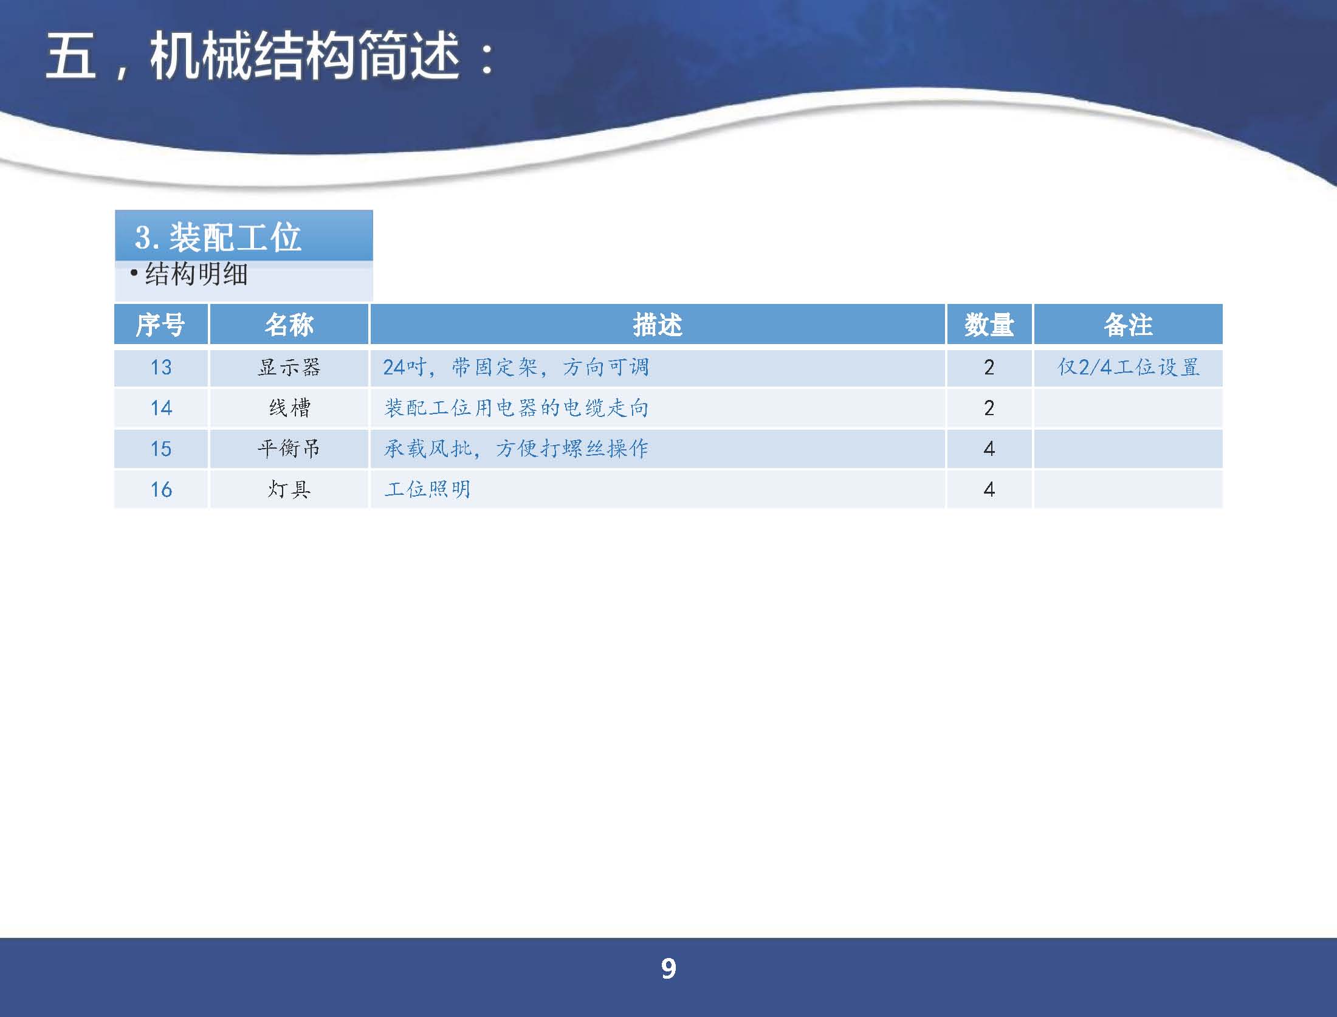Screen dimensions: 1337x1017
Task: Click row number 13 cell
Action: tap(161, 368)
